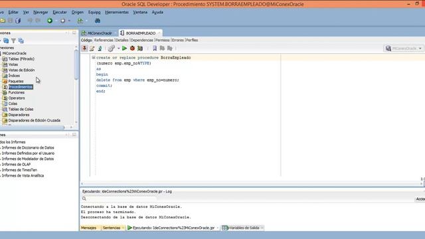Screen dimensions: 425x239
Task: Open the Herramientas menu
Action: pyautogui.click(x=117, y=12)
